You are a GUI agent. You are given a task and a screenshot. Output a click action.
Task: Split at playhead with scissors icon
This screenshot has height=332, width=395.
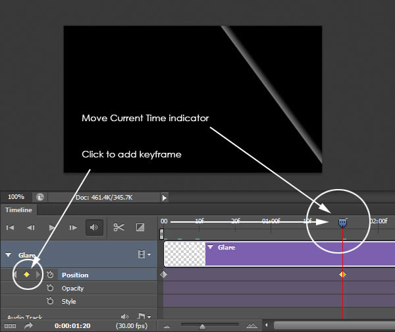pyautogui.click(x=118, y=227)
